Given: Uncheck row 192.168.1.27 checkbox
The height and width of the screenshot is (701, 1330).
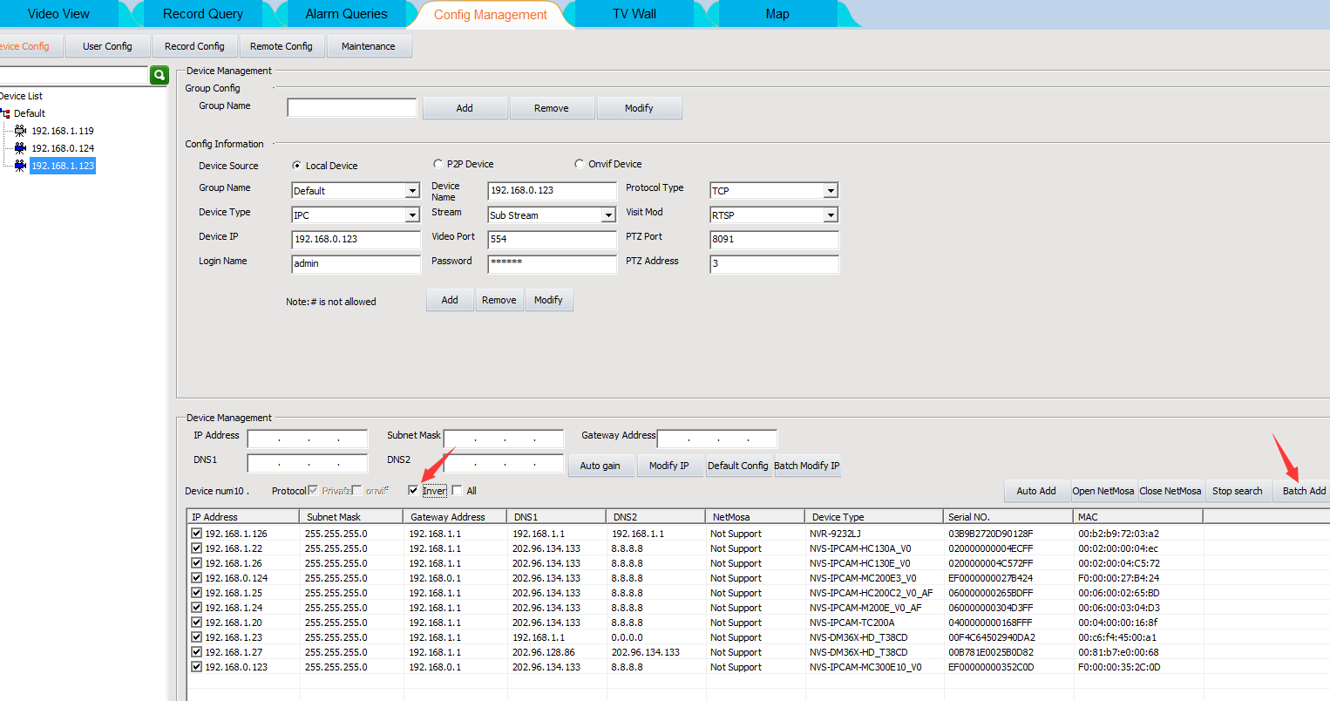Looking at the screenshot, I should point(197,652).
